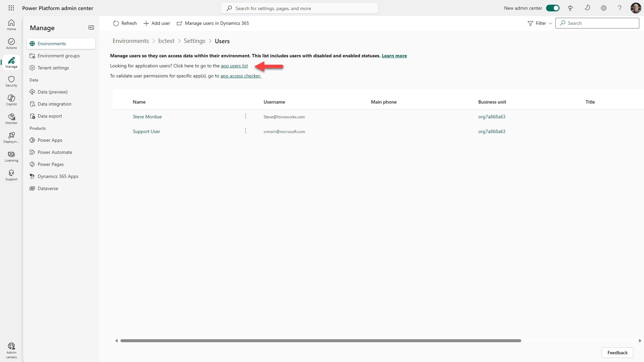
Task: Open the settings gear in the top bar
Action: click(604, 8)
